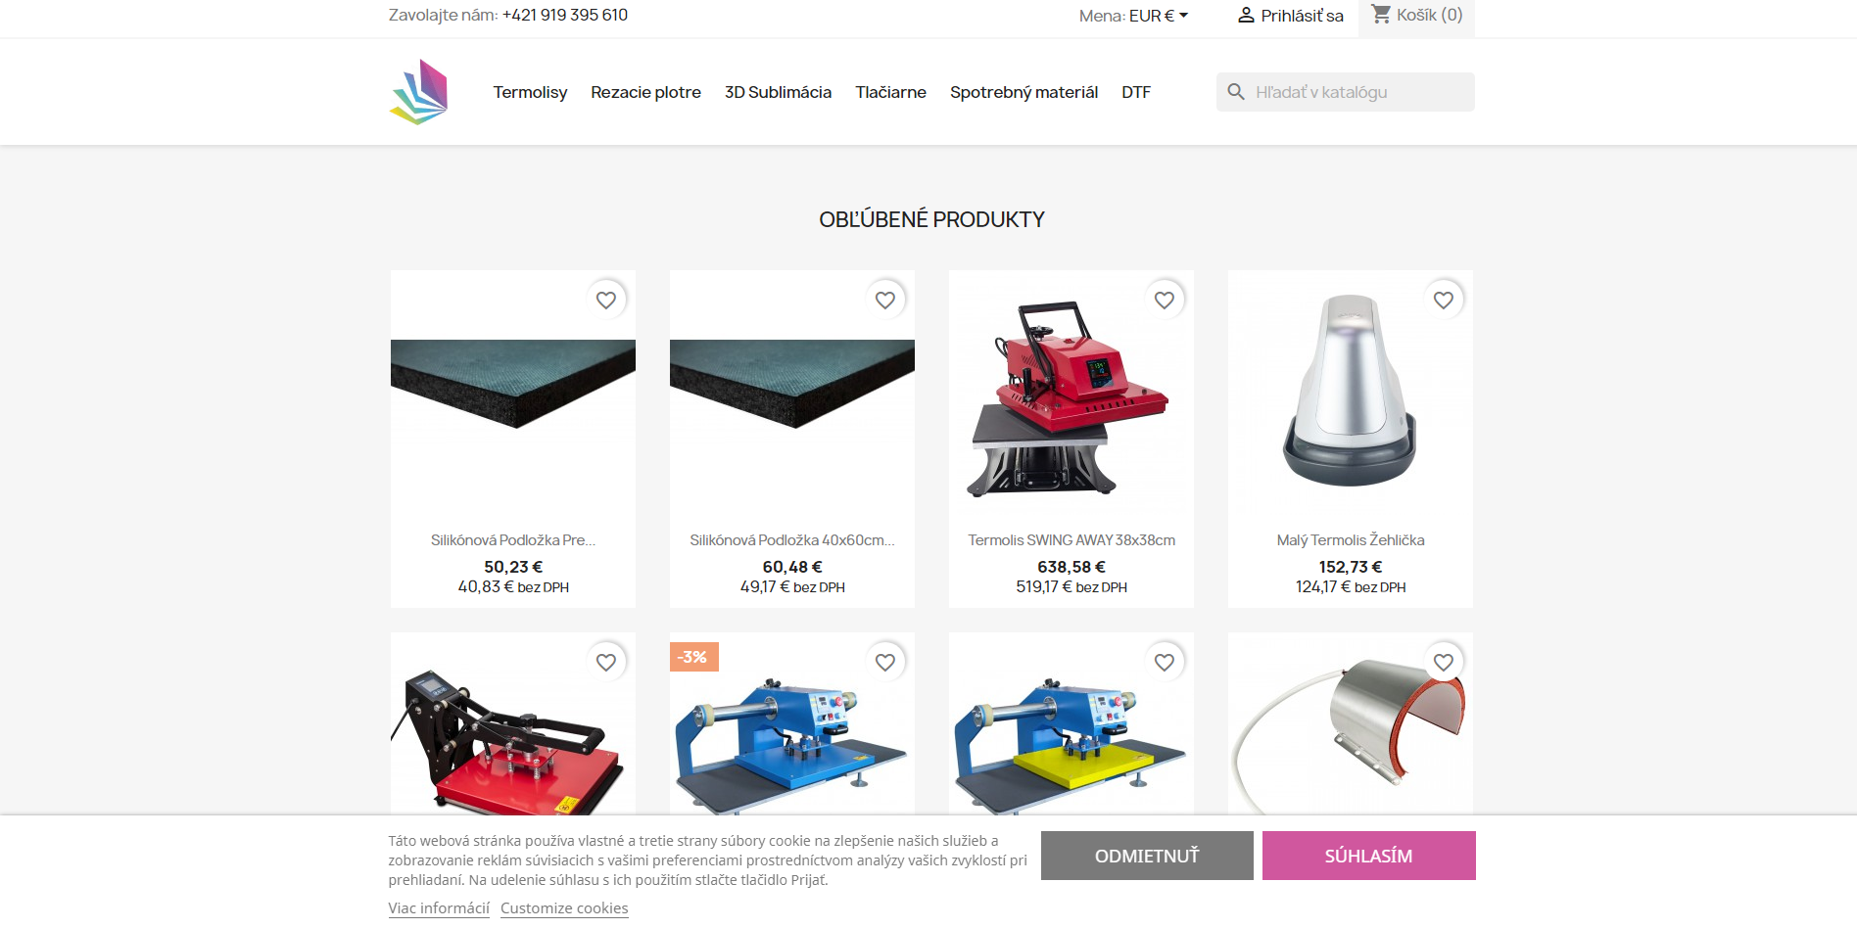Expand the EUR € currency dropdown
The height and width of the screenshot is (929, 1857).
[x=1159, y=16]
